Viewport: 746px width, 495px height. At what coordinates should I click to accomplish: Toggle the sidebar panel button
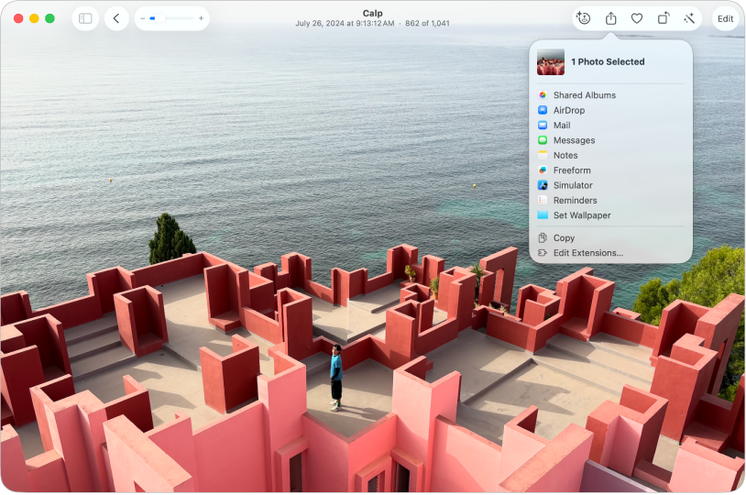pyautogui.click(x=85, y=18)
